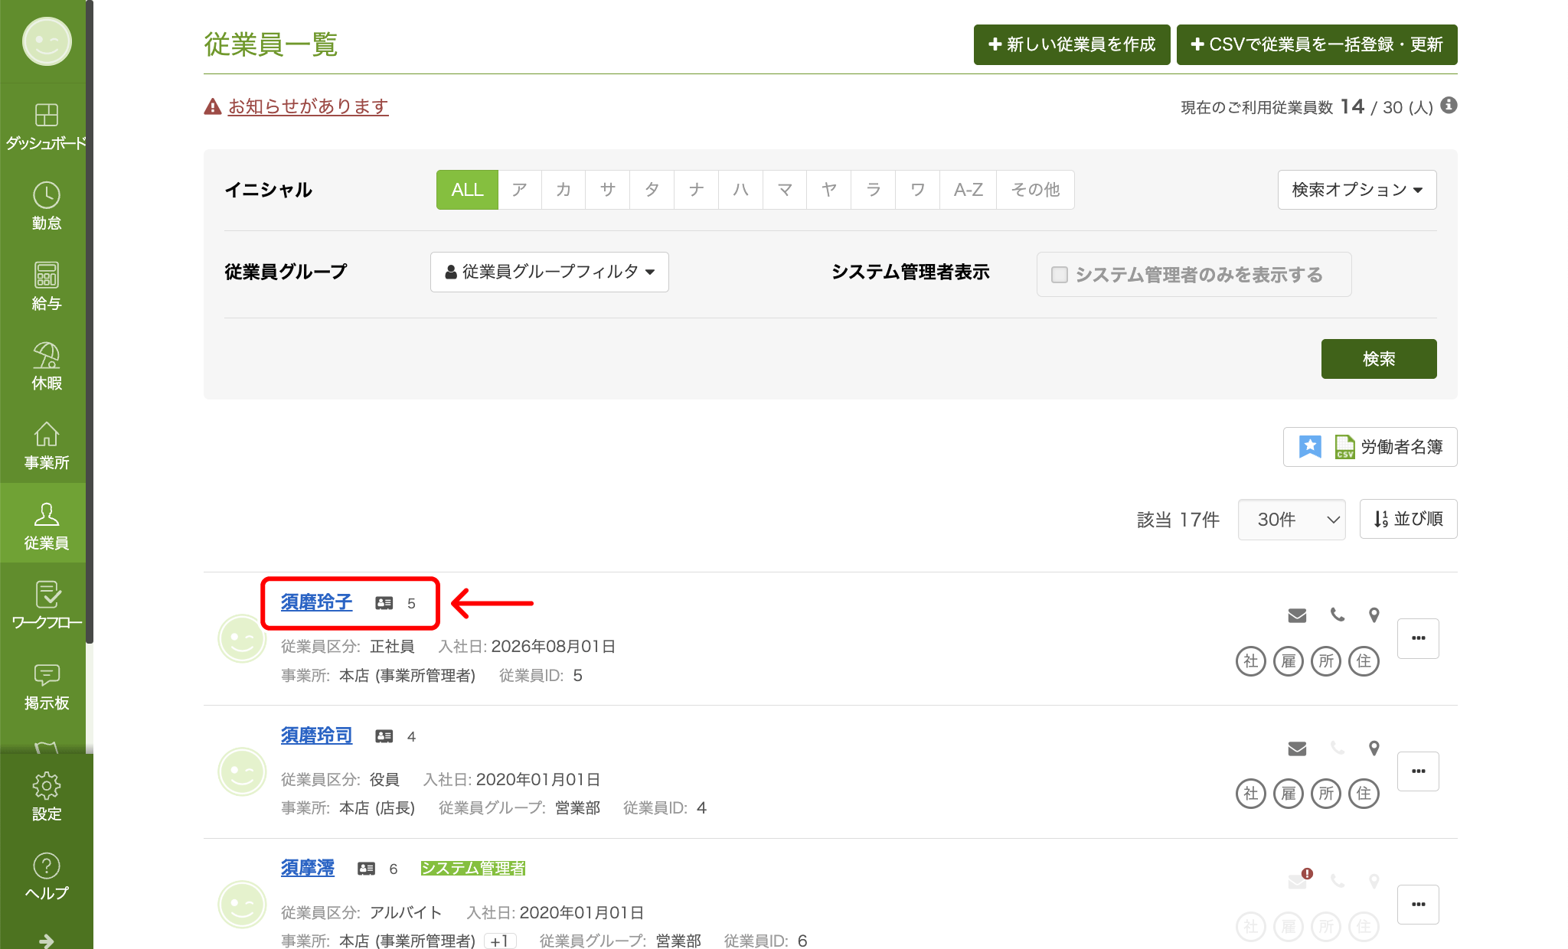The width and height of the screenshot is (1568, 949).
Task: Open お知らせがあります notice link
Action: (x=308, y=106)
